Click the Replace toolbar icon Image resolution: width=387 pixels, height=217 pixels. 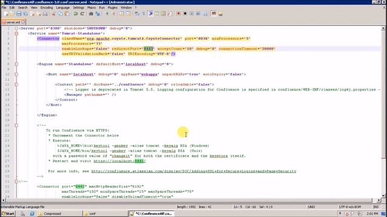pyautogui.click(x=98, y=14)
